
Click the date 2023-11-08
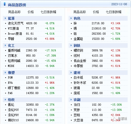coord(119,4)
